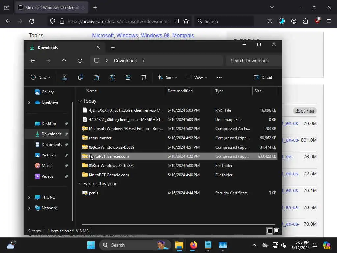Select the KinitoPET.Gamdie.com File folder row
The height and width of the screenshot is (253, 337).
pyautogui.click(x=179, y=175)
